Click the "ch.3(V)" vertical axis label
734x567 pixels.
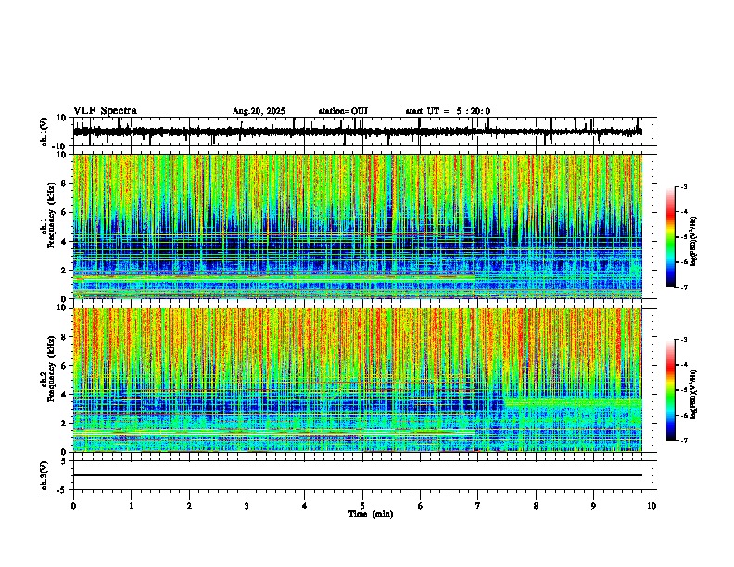(44, 475)
